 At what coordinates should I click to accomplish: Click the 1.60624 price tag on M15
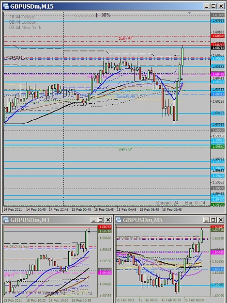coord(218,58)
